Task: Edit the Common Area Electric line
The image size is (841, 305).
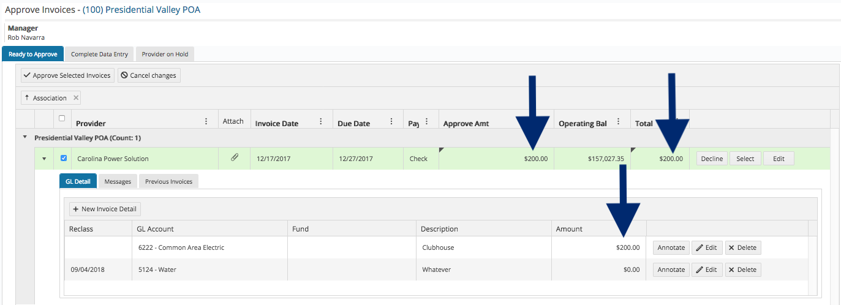Action: [x=707, y=248]
